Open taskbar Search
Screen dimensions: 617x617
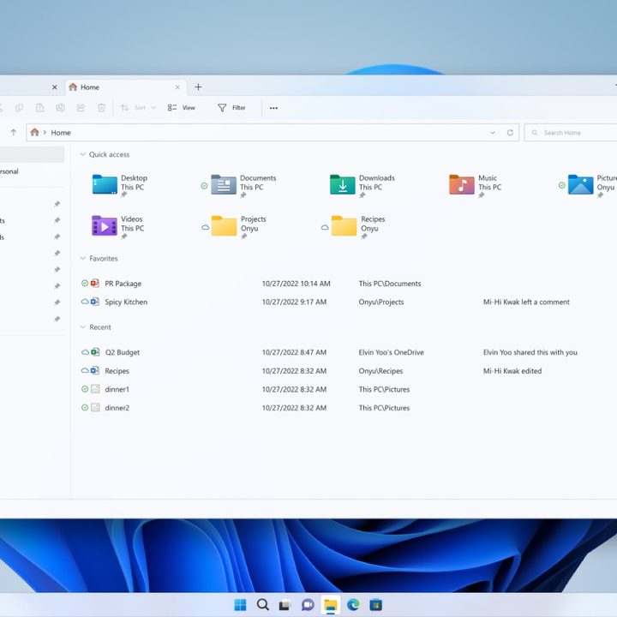point(262,604)
